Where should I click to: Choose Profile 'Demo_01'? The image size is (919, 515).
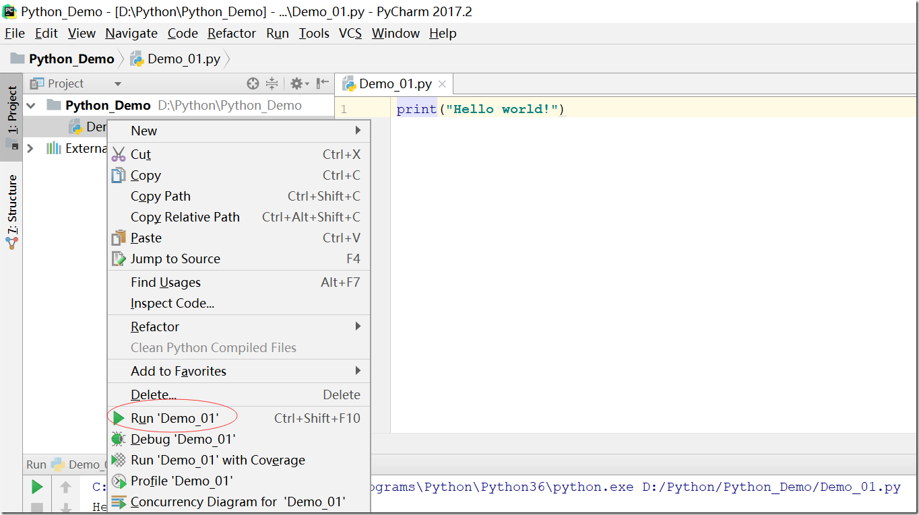(239, 481)
